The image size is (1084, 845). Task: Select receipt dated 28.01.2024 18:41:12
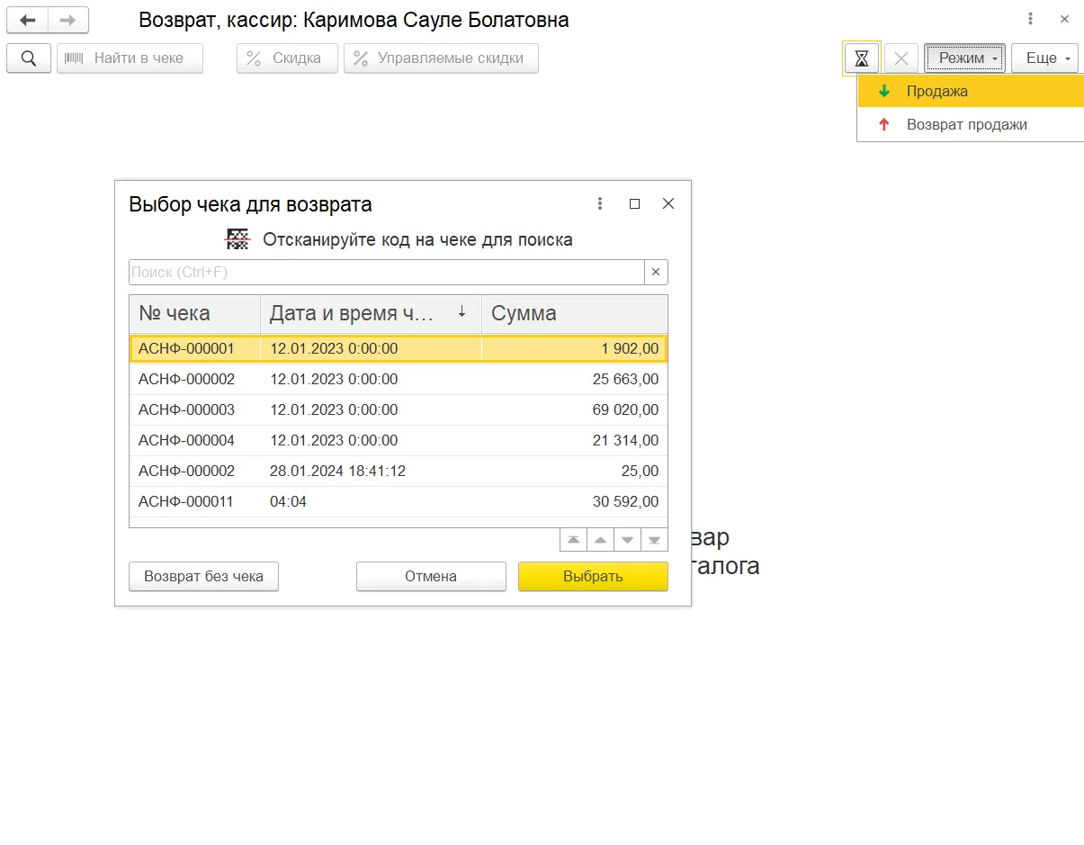399,472
